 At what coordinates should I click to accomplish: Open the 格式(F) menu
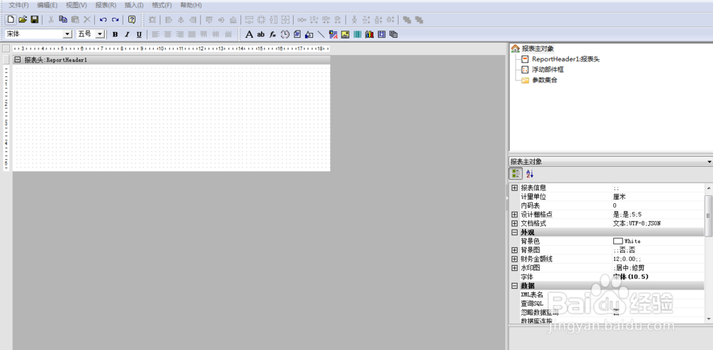coord(162,6)
